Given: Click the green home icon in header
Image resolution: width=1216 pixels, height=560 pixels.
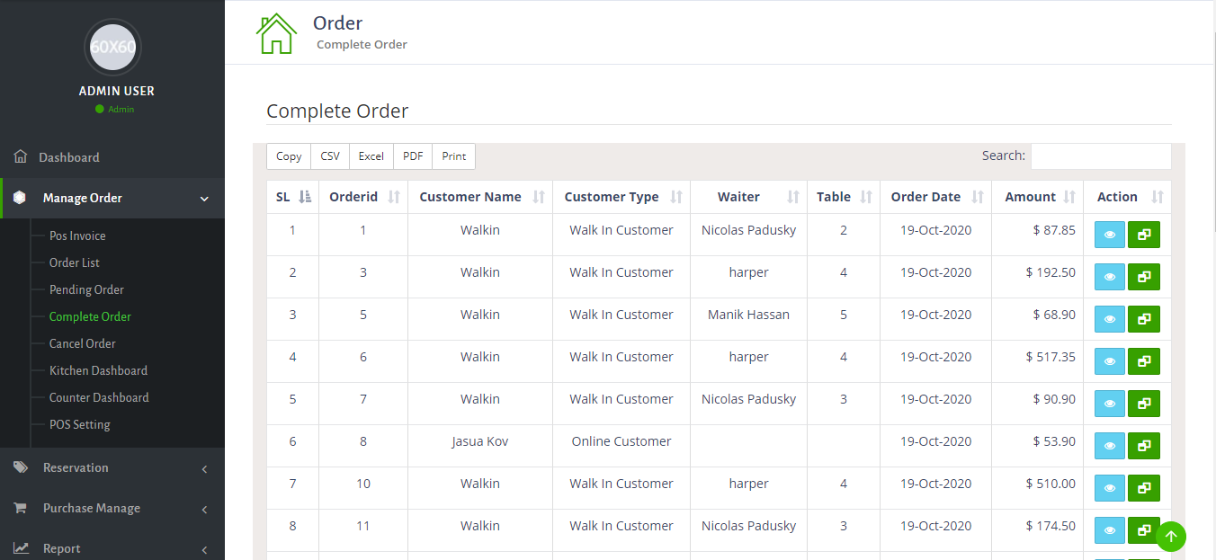Looking at the screenshot, I should [276, 33].
